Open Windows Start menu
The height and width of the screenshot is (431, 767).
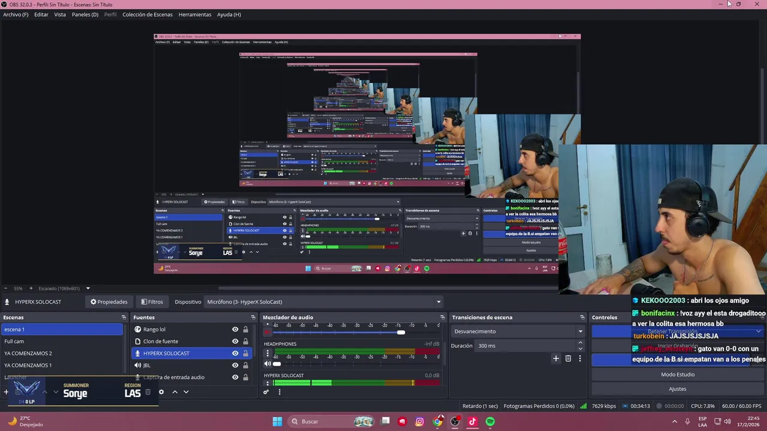[277, 421]
